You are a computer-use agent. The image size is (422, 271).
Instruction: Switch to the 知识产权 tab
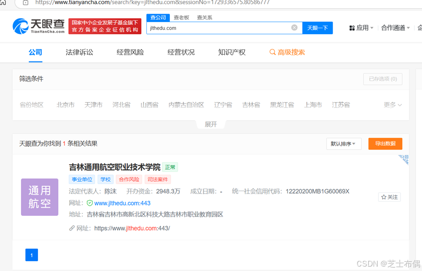click(232, 52)
